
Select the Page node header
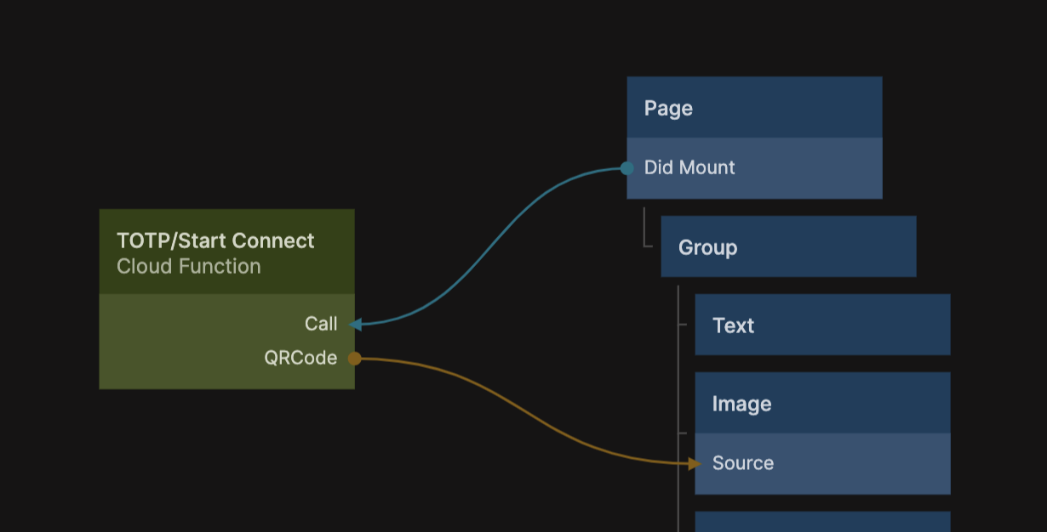(x=754, y=108)
